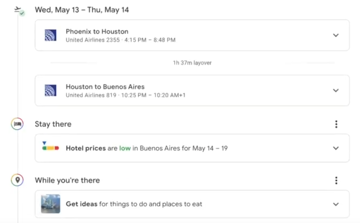Click the location pin icon
The height and width of the screenshot is (223, 360).
(17, 180)
